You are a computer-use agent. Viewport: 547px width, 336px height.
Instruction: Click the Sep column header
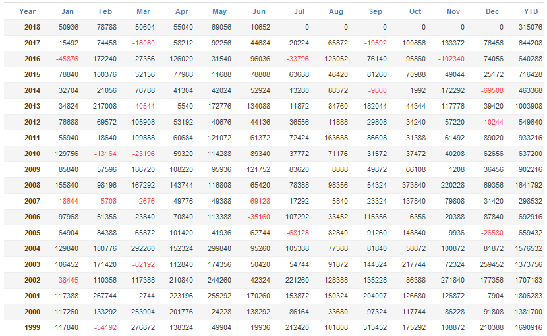[376, 11]
